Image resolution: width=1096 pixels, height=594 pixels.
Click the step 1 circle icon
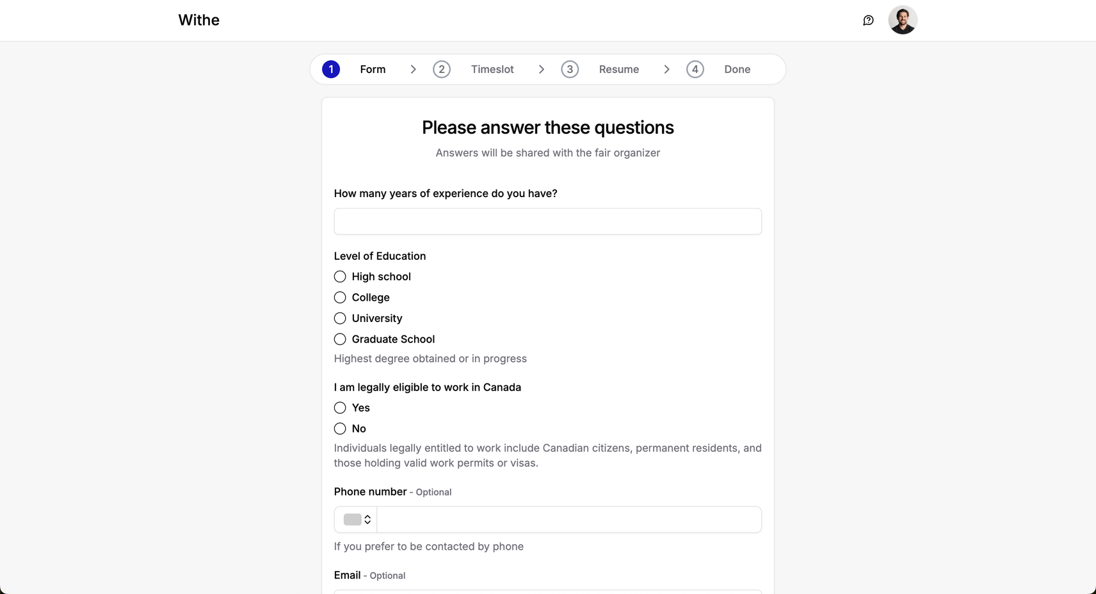coord(331,69)
